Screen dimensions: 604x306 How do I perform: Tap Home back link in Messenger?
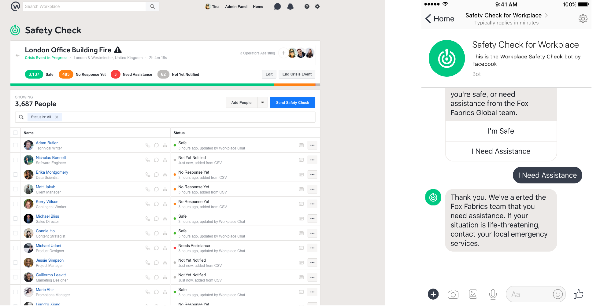pos(440,19)
